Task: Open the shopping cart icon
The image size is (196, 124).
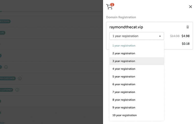Action: [x=109, y=7]
